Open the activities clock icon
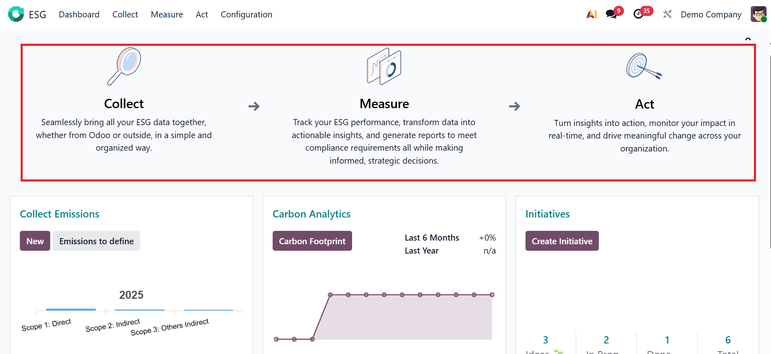The image size is (771, 354). click(x=639, y=14)
